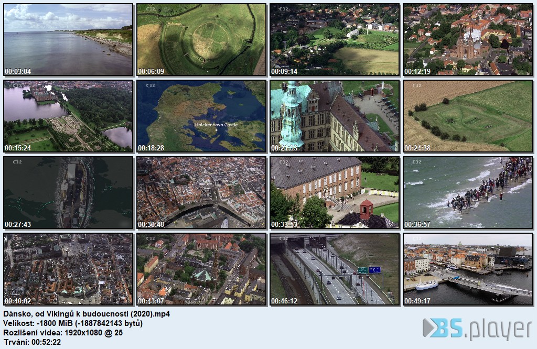
Task: Click the Holckenhavn Castle map label
Action: pyautogui.click(x=216, y=125)
